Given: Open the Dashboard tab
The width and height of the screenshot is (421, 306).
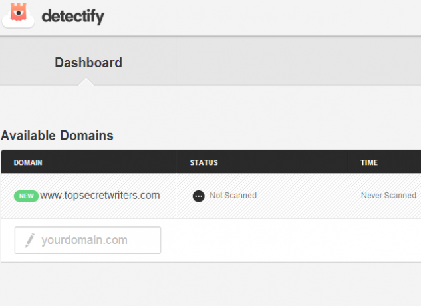Looking at the screenshot, I should pos(88,61).
